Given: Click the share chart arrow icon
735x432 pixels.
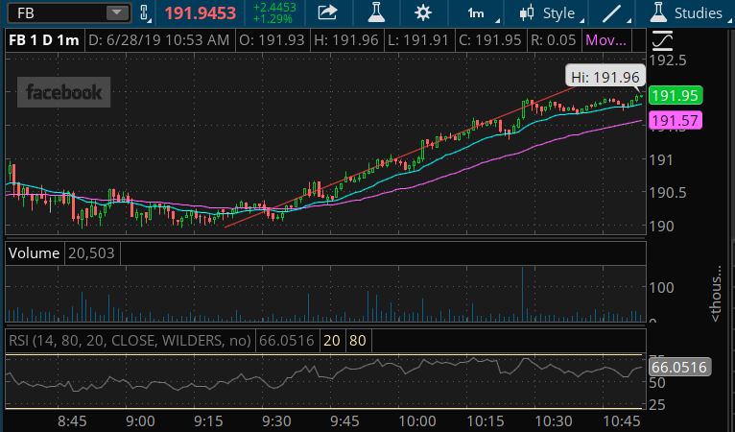Looking at the screenshot, I should 327,12.
